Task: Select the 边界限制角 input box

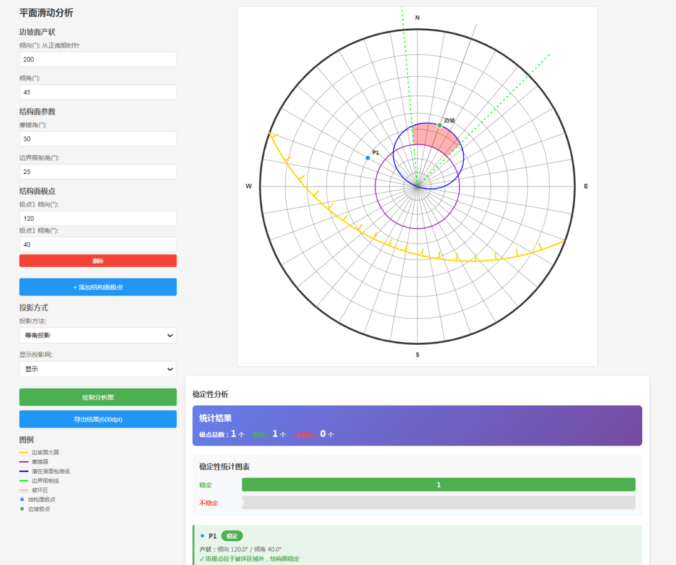Action: pos(98,172)
